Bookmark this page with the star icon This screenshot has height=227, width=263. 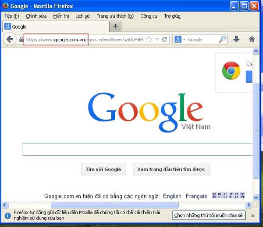149,40
